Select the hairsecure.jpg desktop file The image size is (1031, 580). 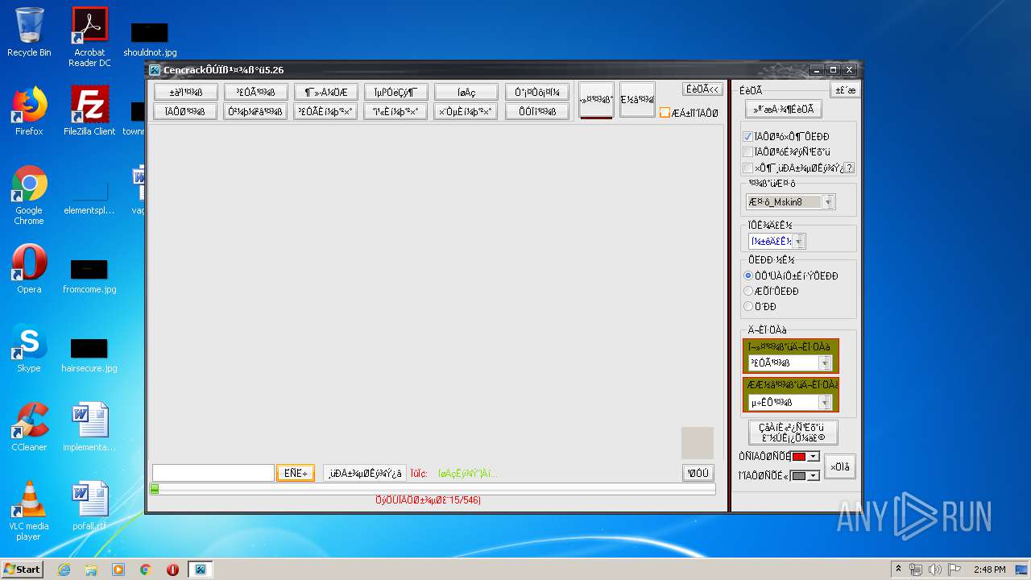(x=89, y=355)
